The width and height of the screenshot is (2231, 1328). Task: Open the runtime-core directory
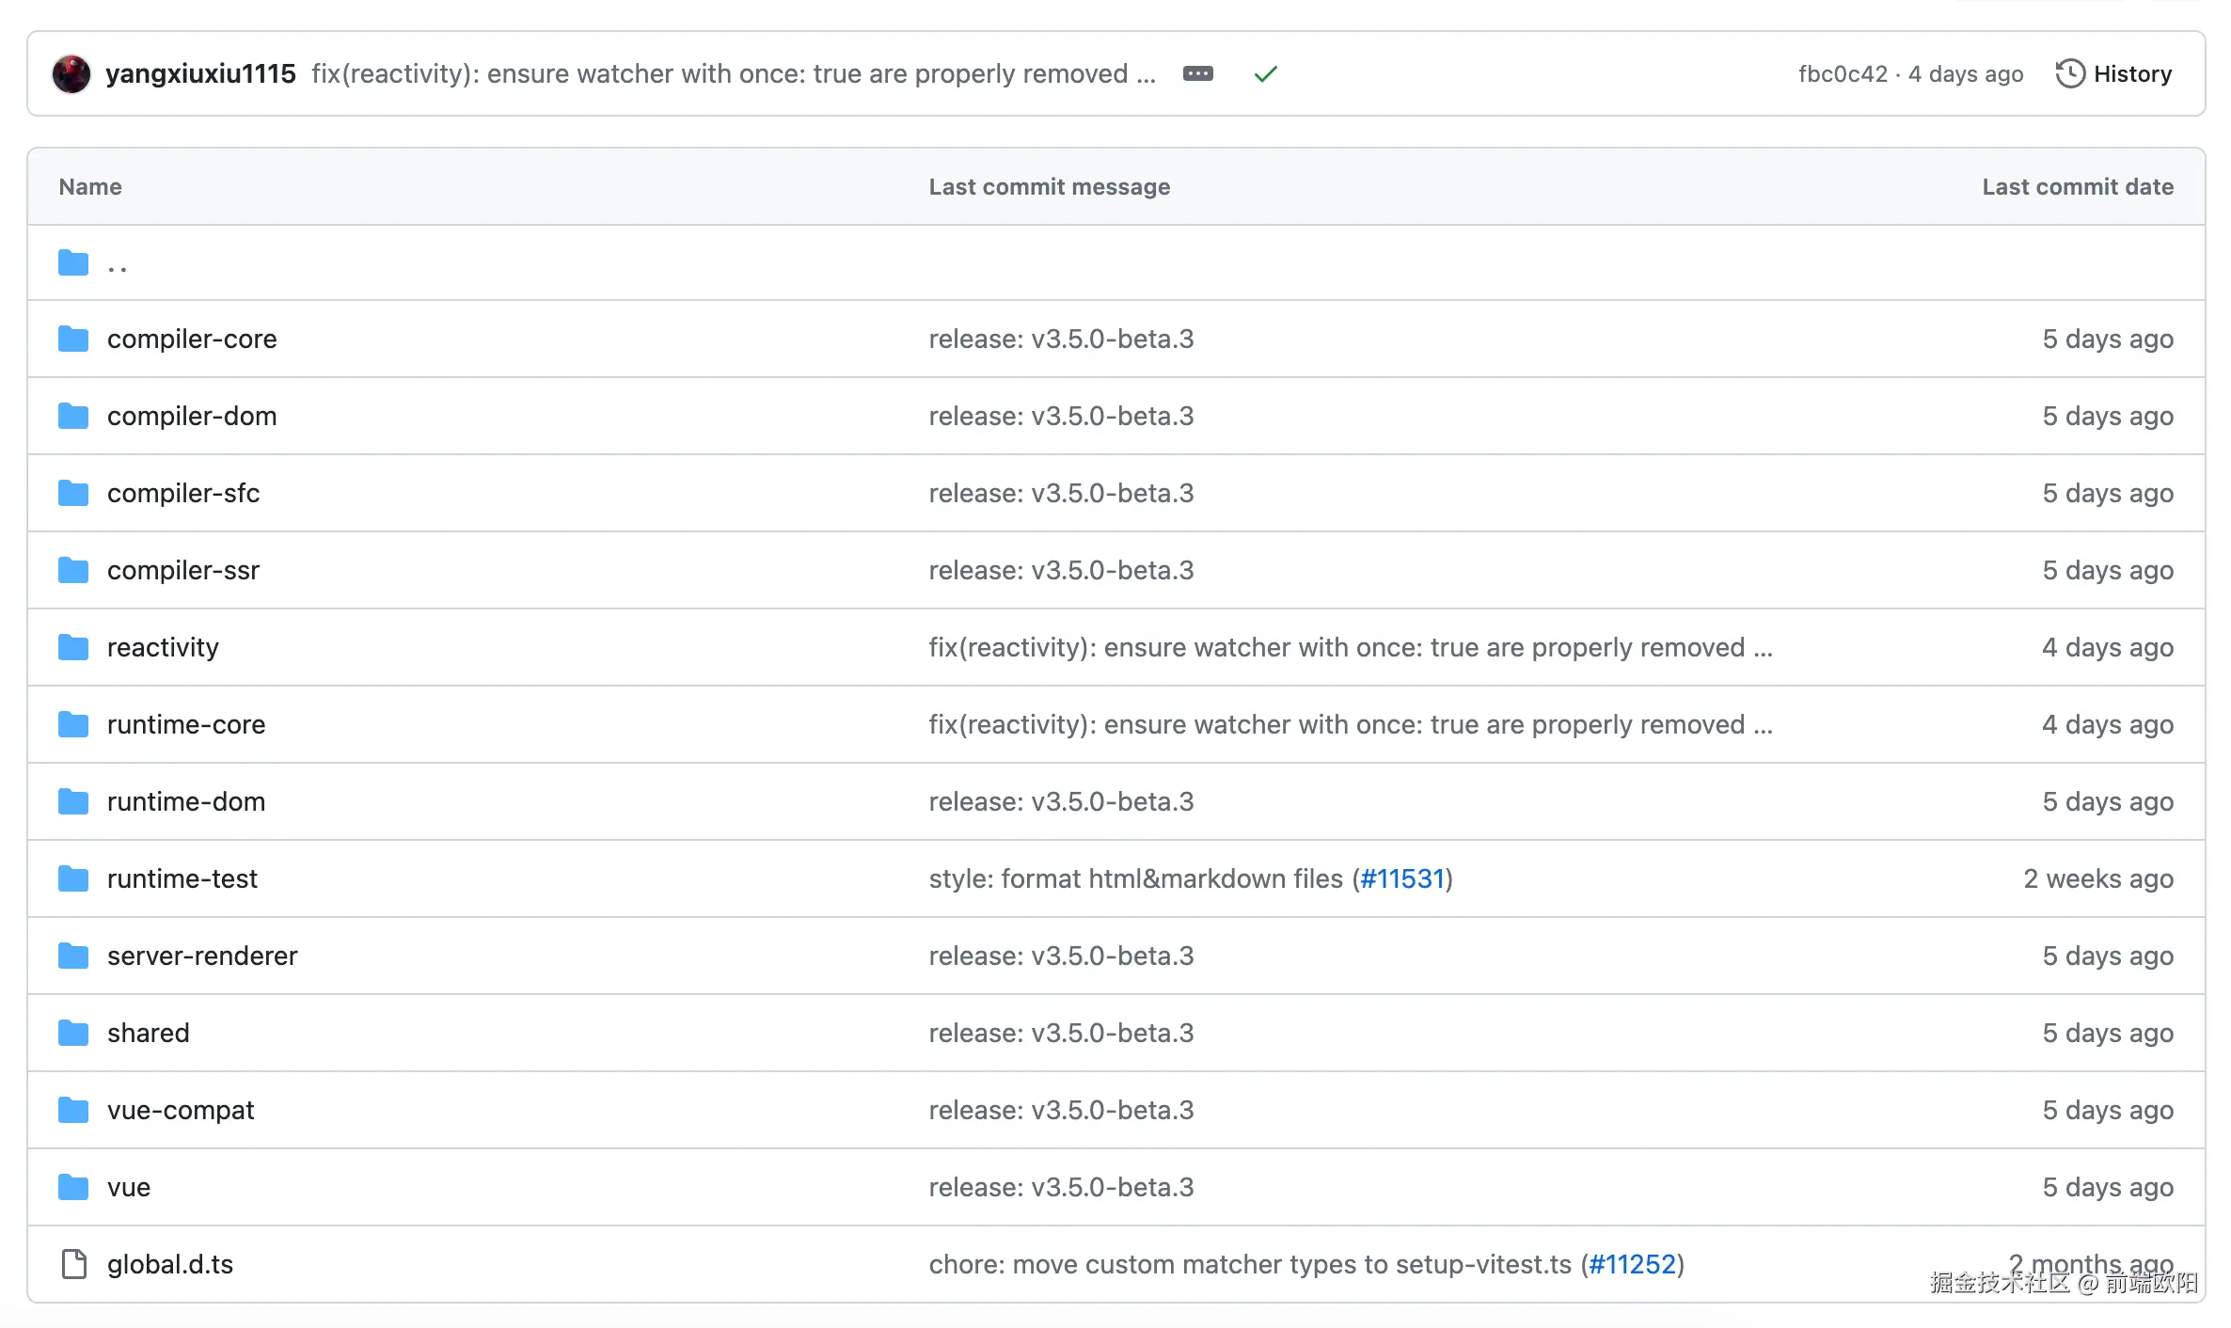(186, 725)
